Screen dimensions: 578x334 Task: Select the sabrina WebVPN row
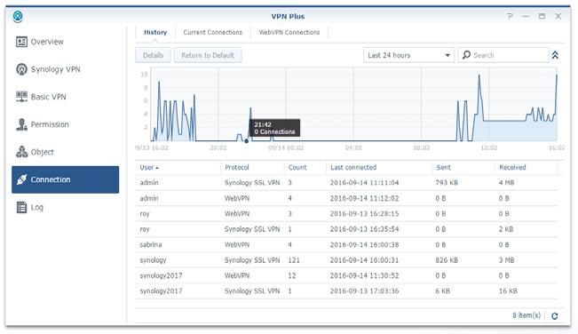346,245
